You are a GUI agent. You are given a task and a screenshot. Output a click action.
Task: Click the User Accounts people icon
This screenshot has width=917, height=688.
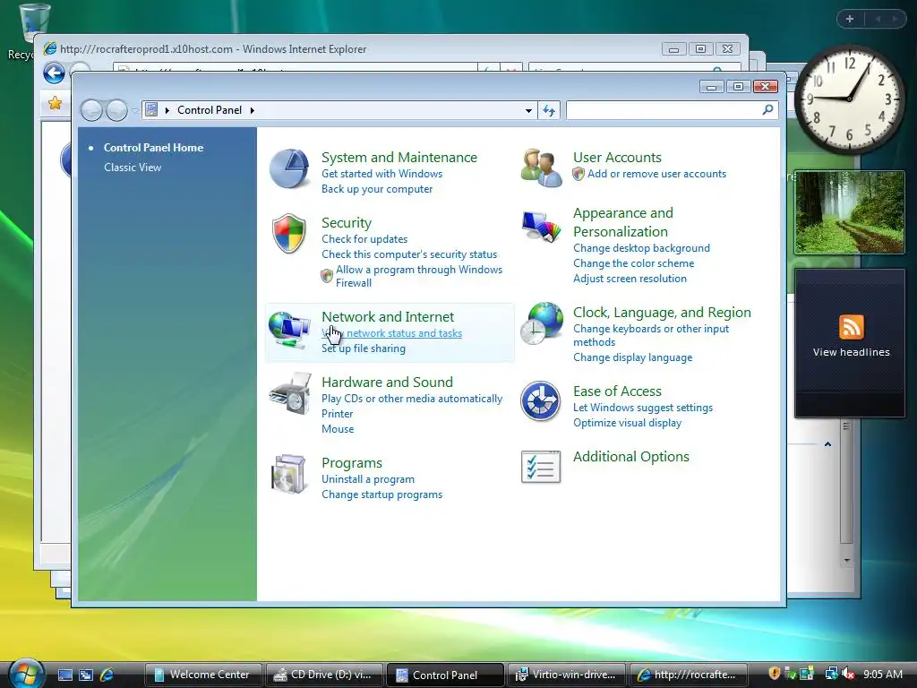pyautogui.click(x=541, y=168)
